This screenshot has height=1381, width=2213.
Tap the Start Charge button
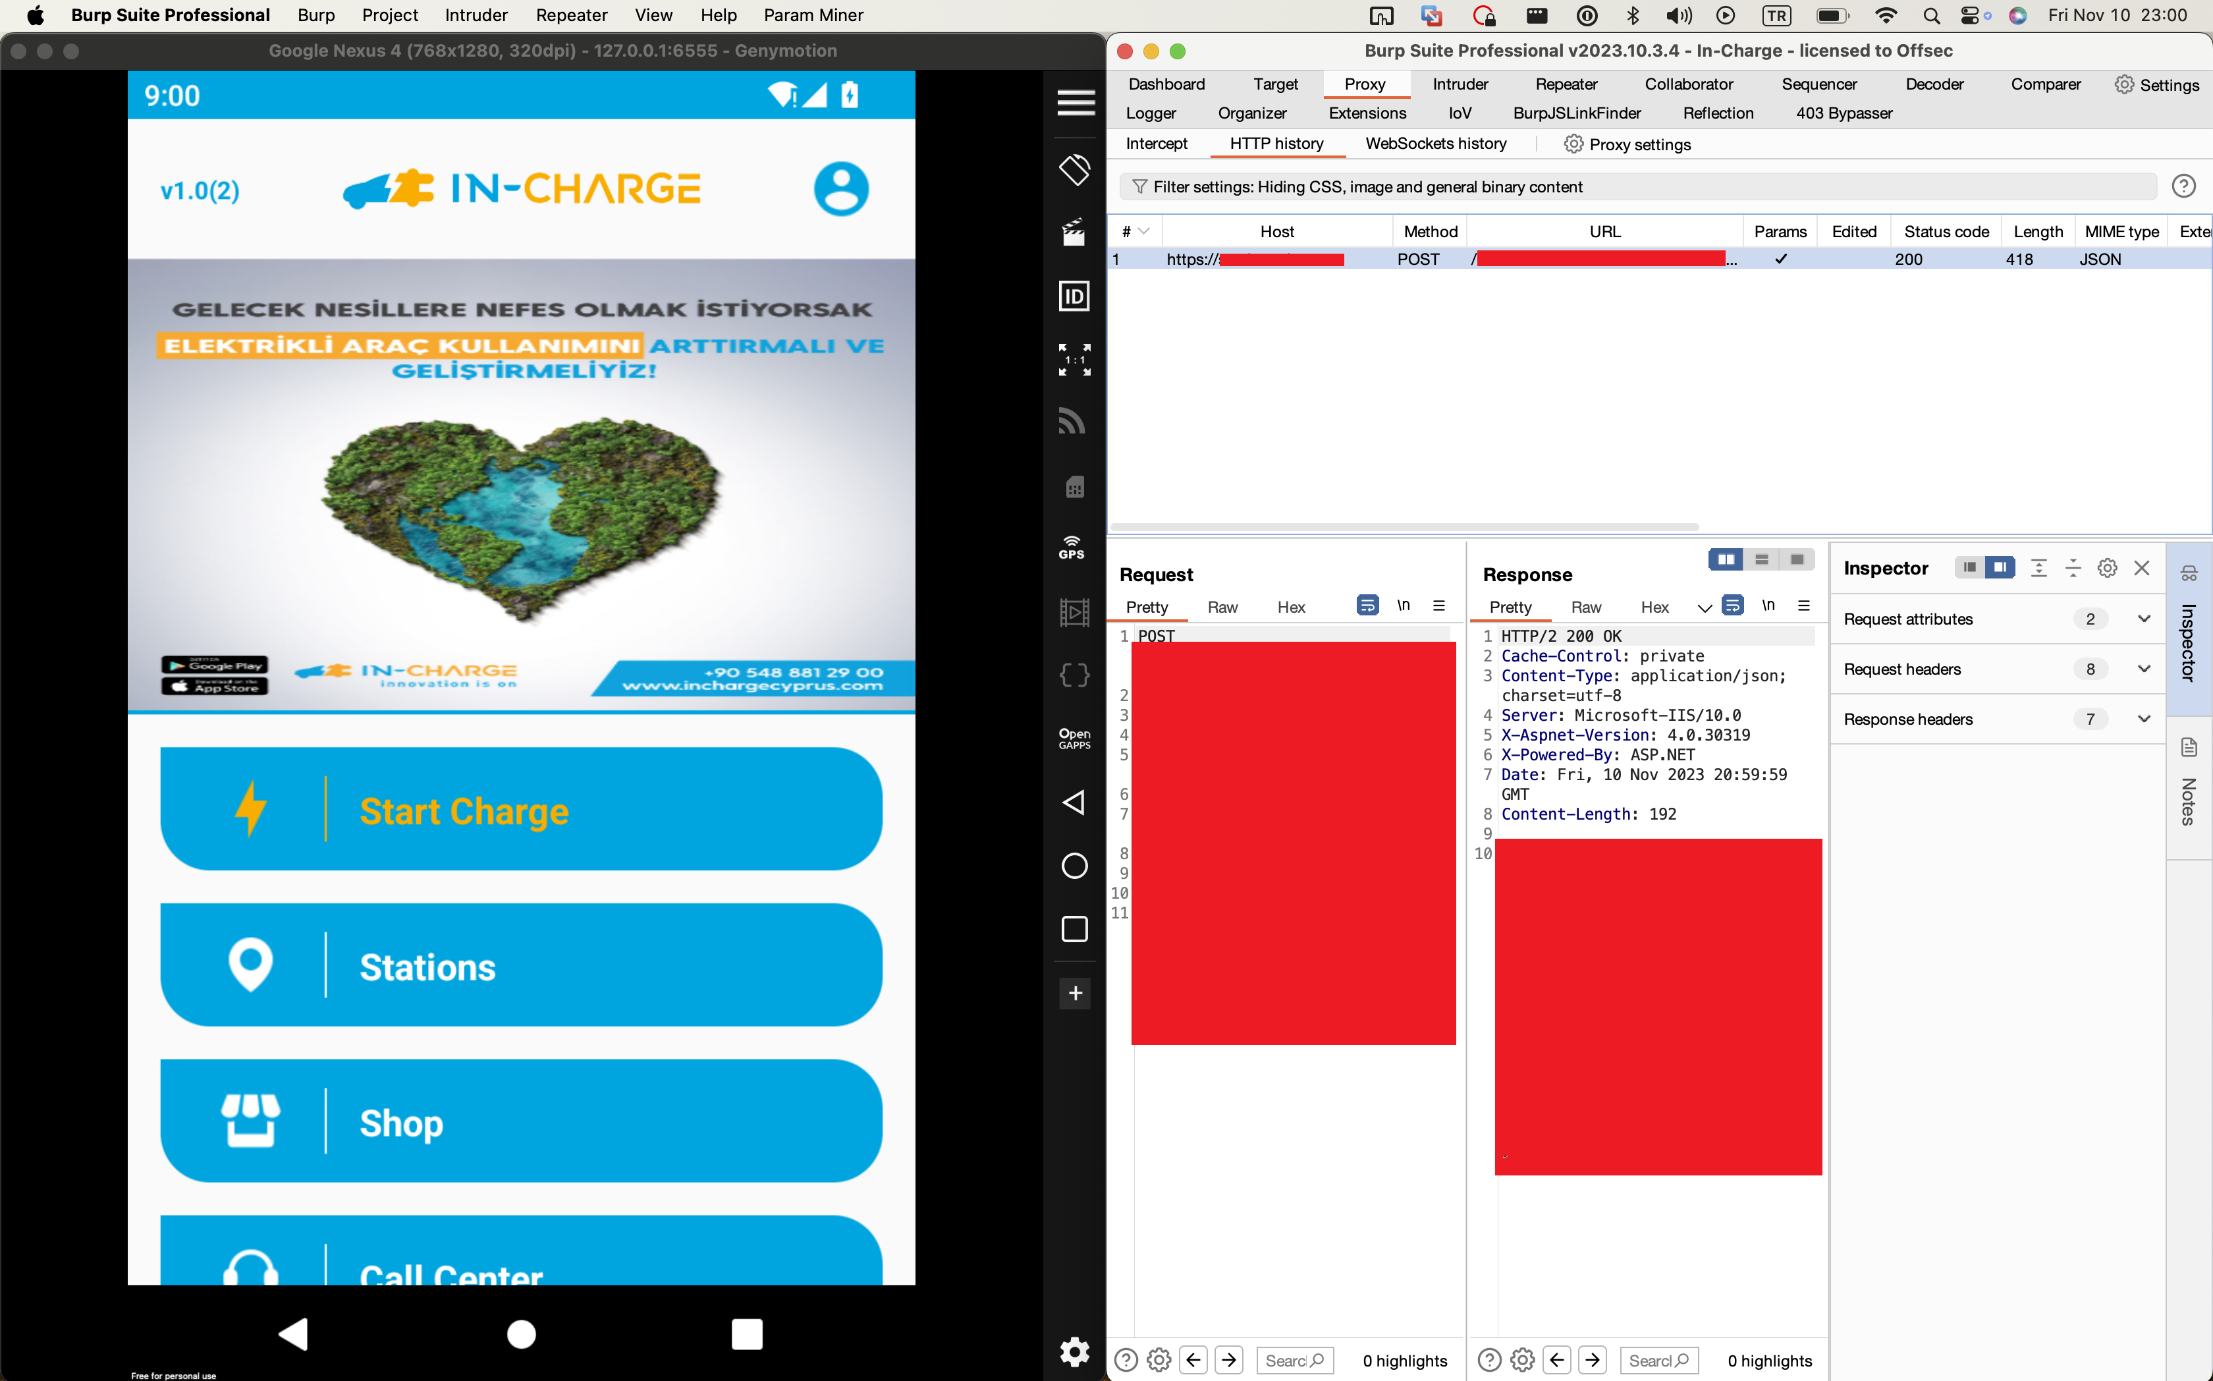pyautogui.click(x=521, y=809)
